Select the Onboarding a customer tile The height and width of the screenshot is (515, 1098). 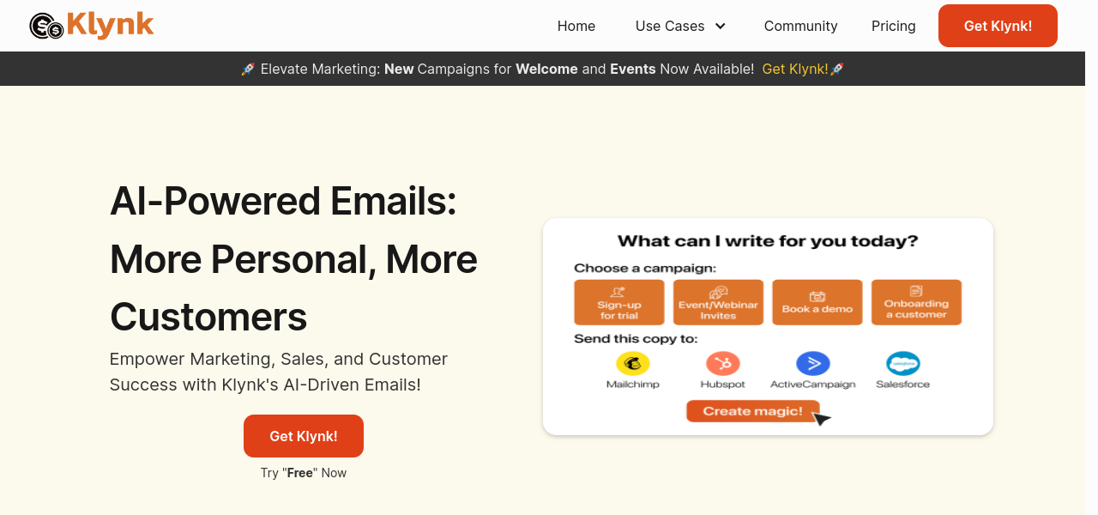[916, 303]
